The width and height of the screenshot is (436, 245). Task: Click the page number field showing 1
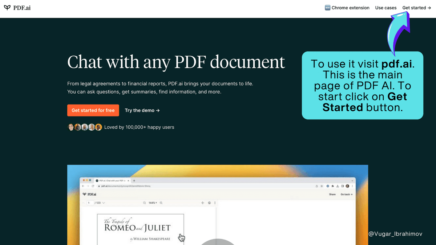90,203
